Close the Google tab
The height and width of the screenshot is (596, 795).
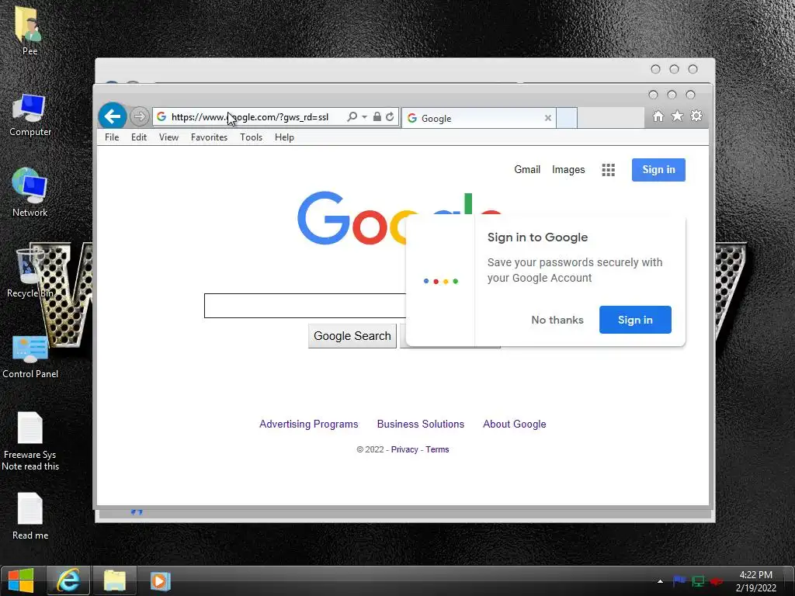click(x=548, y=118)
